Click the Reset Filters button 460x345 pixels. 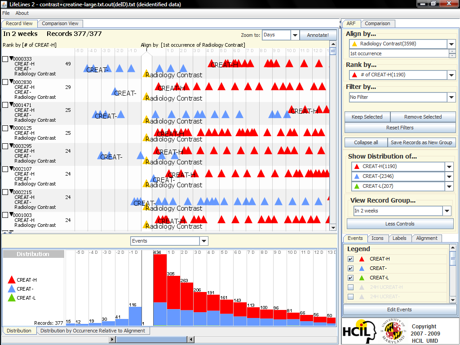coord(400,128)
